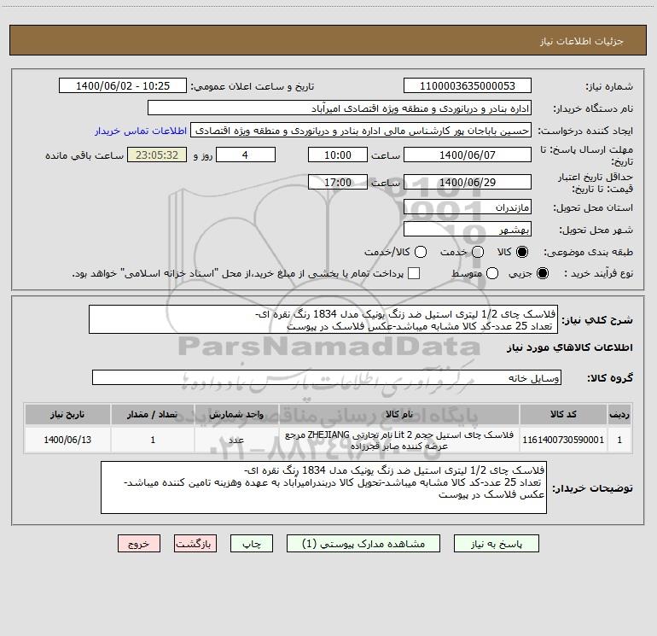The width and height of the screenshot is (657, 636).
Task: Click the جزئیات اطلاعات نیاز header title
Action: 581,41
